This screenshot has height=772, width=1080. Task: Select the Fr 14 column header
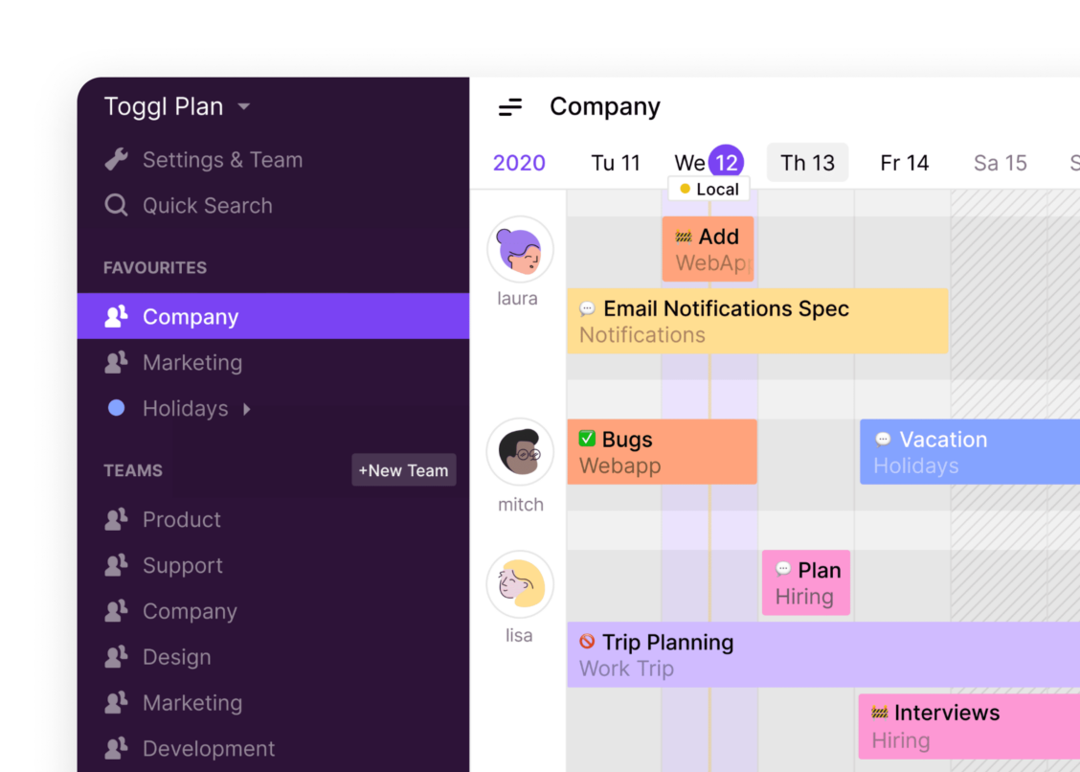(904, 162)
